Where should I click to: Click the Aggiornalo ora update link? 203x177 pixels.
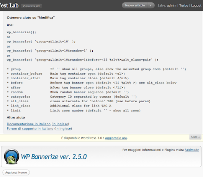(x=116, y=138)
